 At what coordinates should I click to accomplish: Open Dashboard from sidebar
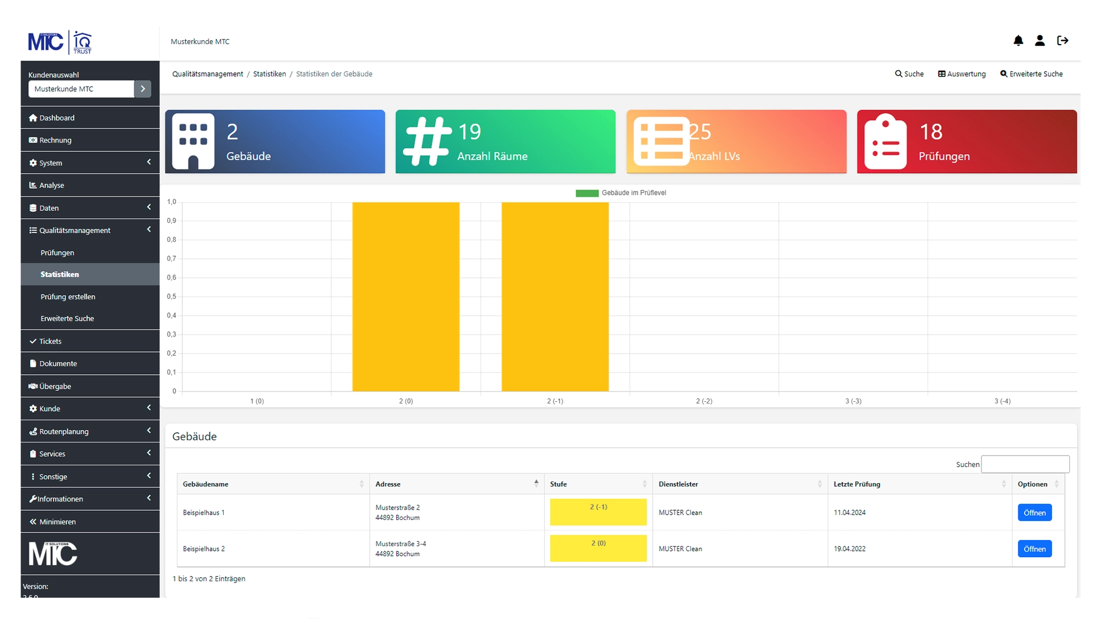[90, 117]
